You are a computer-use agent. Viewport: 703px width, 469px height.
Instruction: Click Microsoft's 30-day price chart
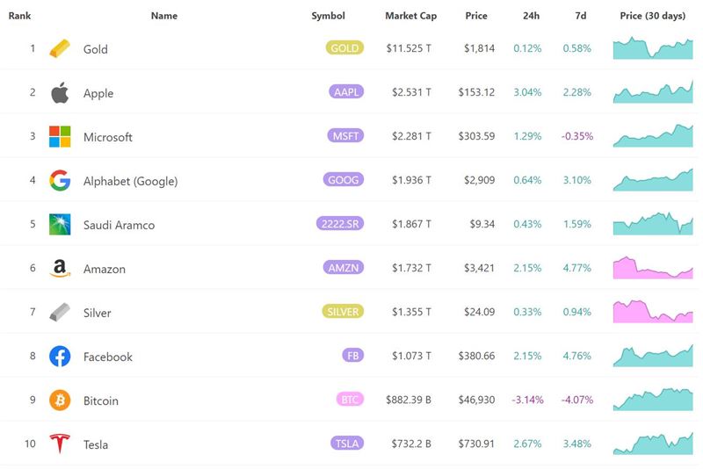[653, 136]
